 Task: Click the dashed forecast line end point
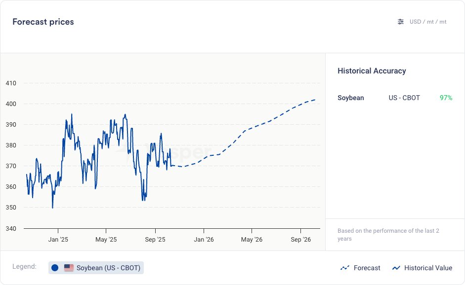point(315,100)
